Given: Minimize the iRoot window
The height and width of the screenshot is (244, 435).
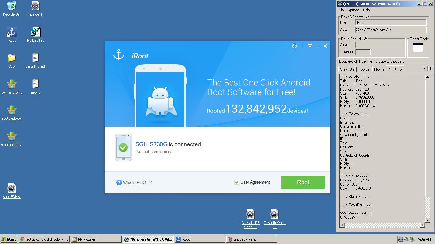Looking at the screenshot, I should (317, 46).
